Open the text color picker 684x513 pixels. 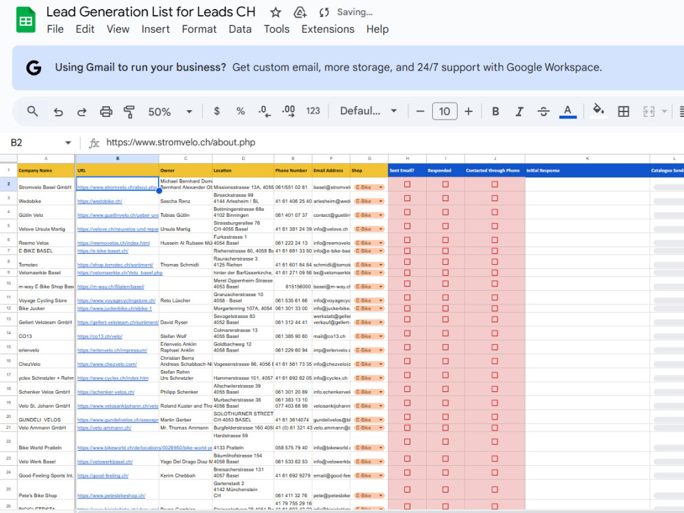click(568, 111)
